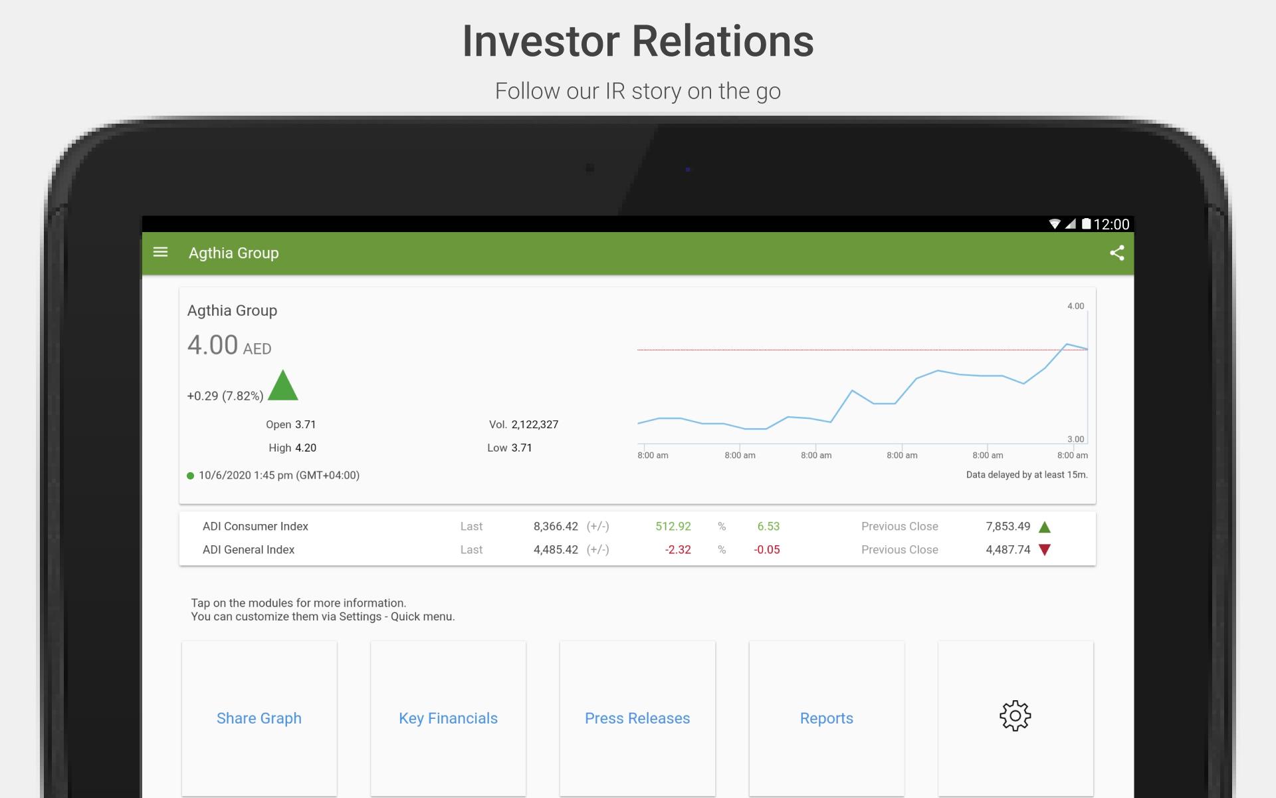Viewport: 1276px width, 798px height.
Task: Open the Press Releases module
Action: click(637, 718)
